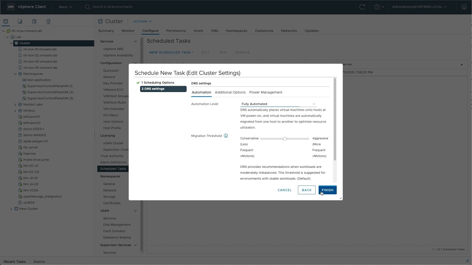Expand the Recent Tasks panel arrow
The image size is (472, 265).
(x=468, y=261)
